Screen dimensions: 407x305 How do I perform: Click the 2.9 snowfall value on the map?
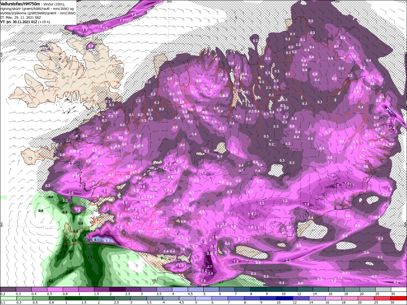click(210, 274)
